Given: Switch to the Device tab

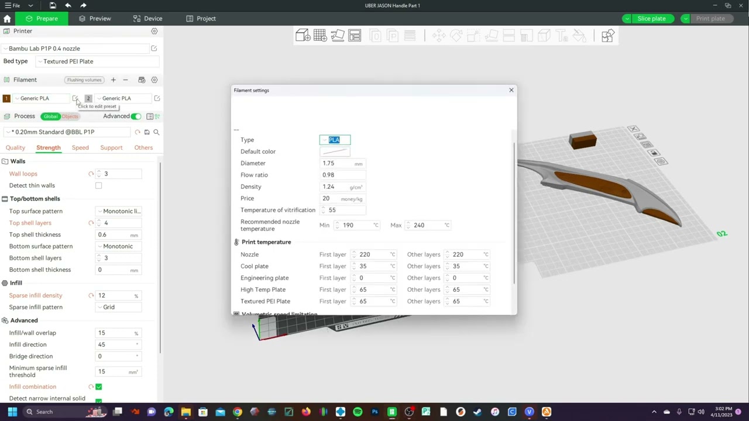Looking at the screenshot, I should [147, 19].
